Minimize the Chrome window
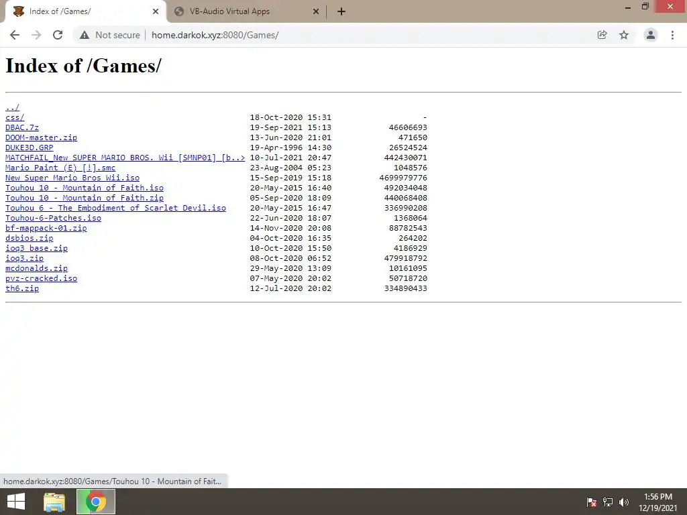Viewport: 687px width, 515px height. [x=628, y=7]
